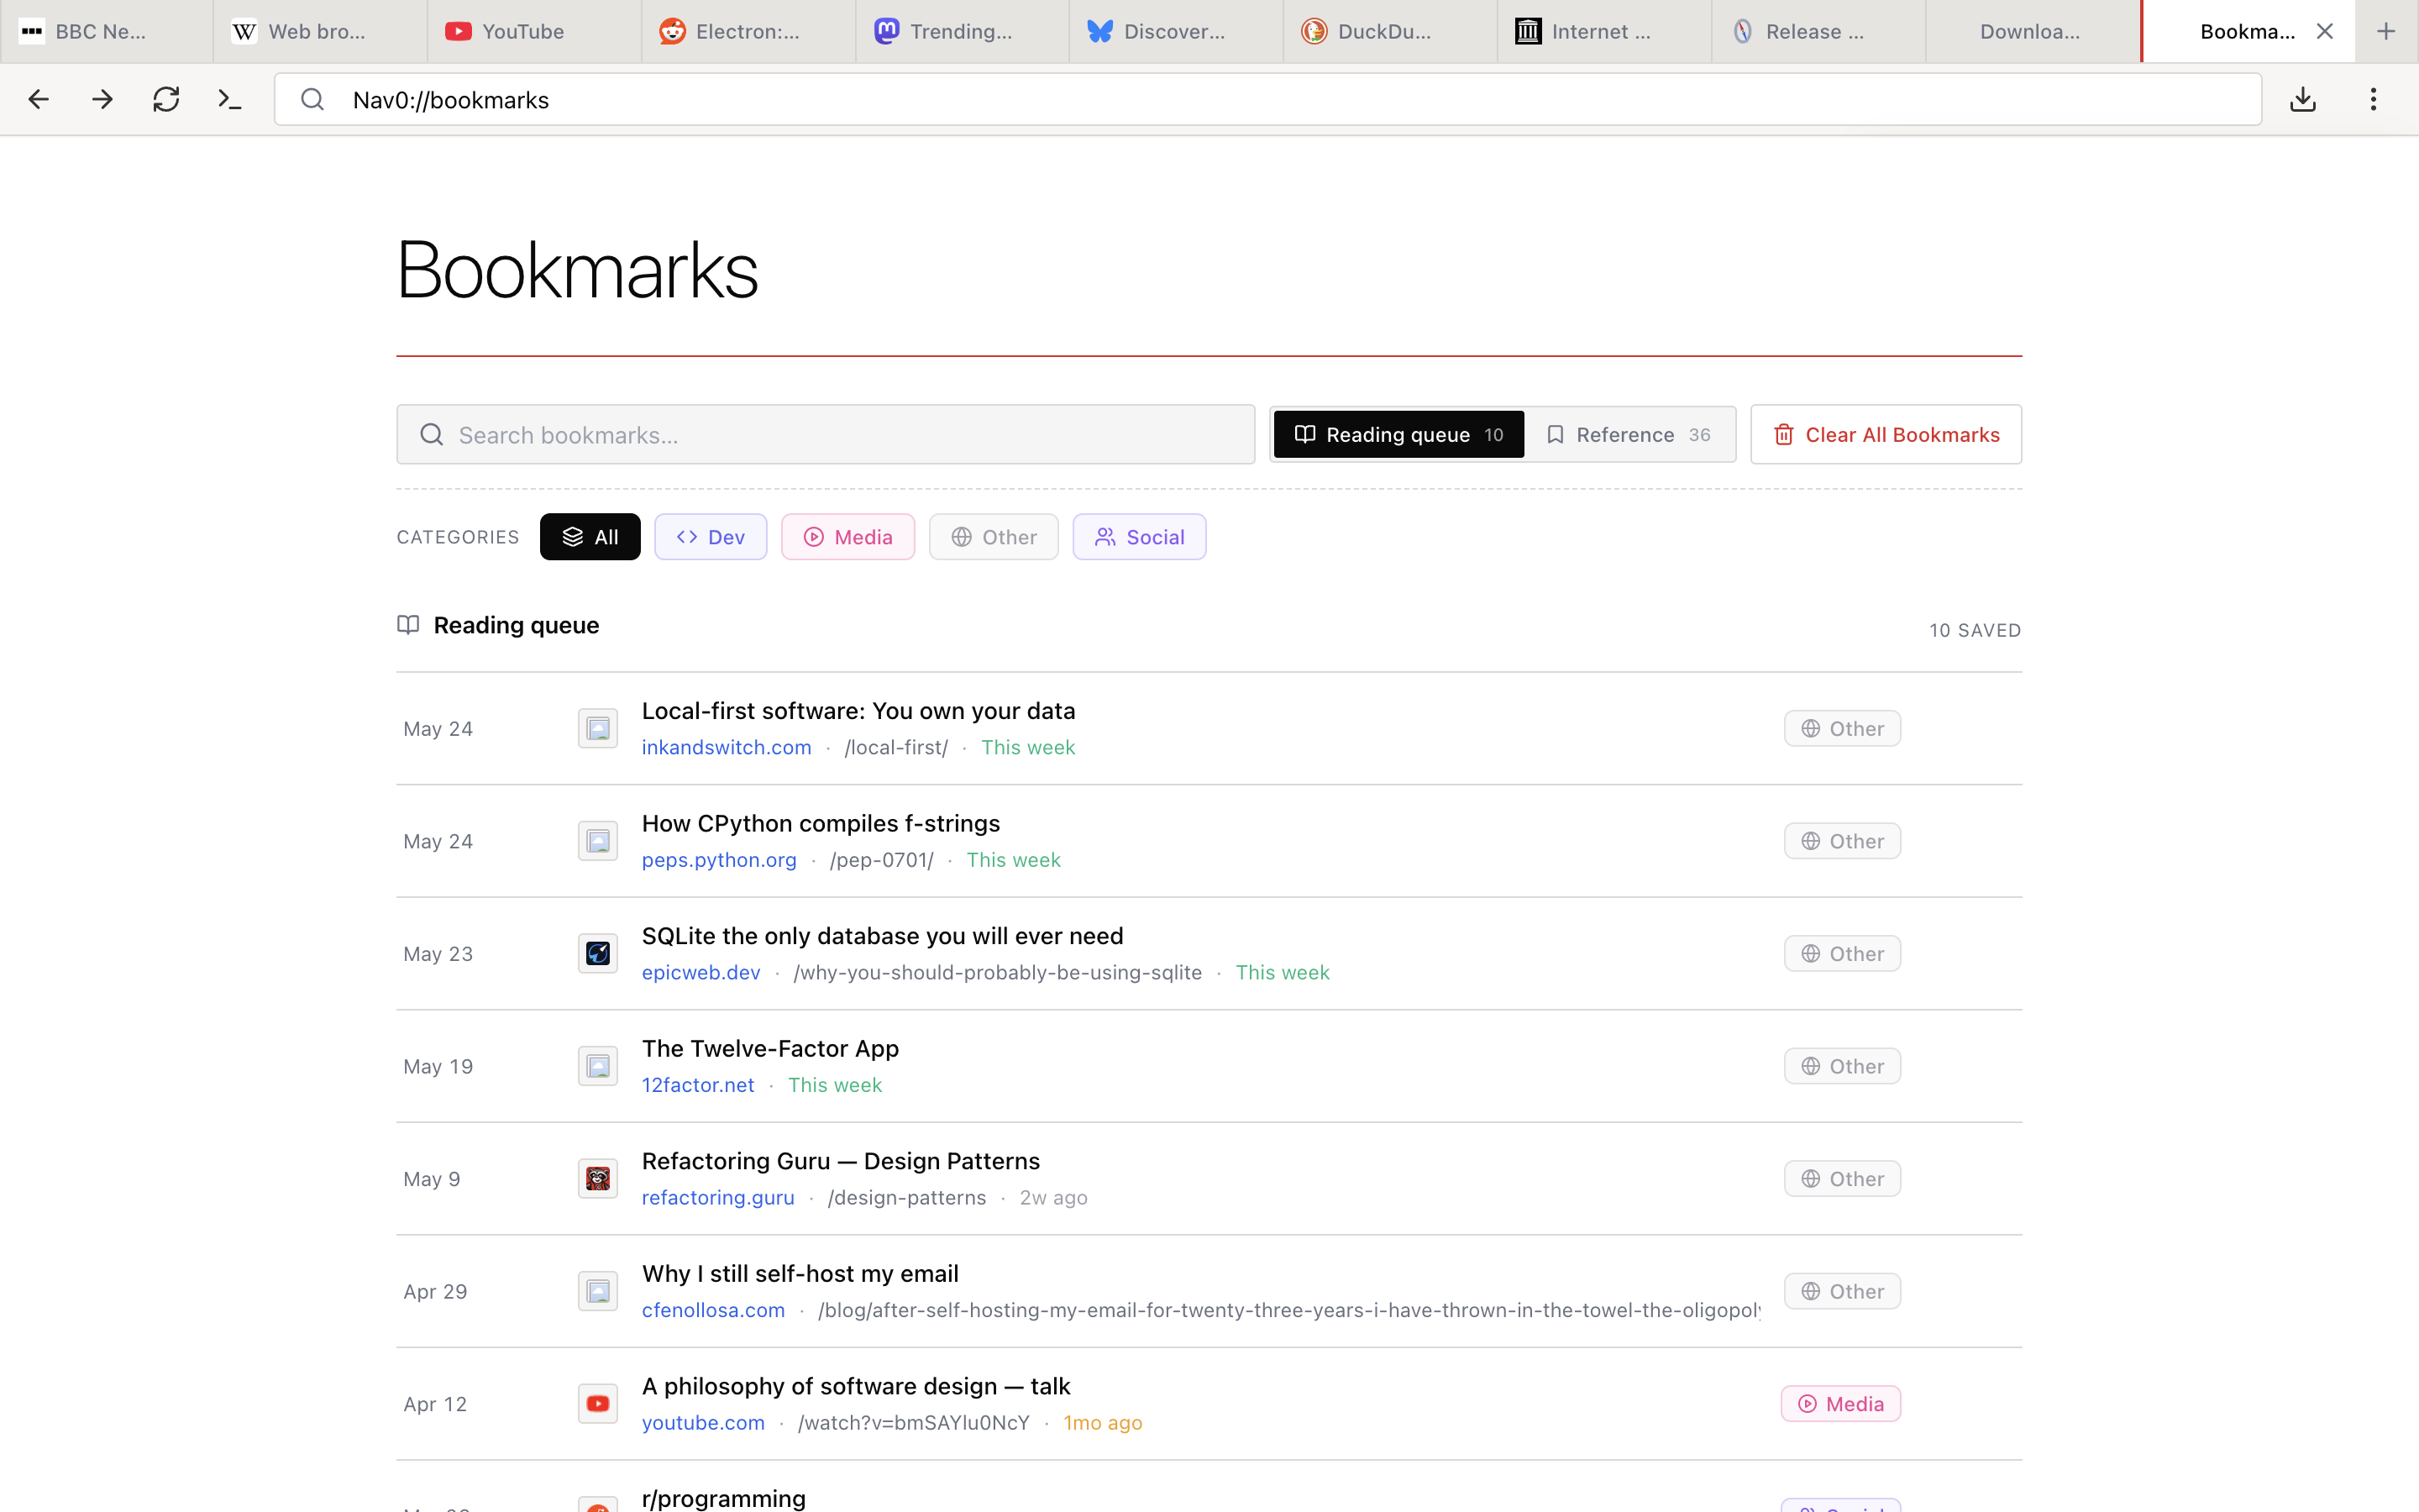This screenshot has width=2419, height=1512.
Task: Filter bookmarks by All categories
Action: (x=590, y=537)
